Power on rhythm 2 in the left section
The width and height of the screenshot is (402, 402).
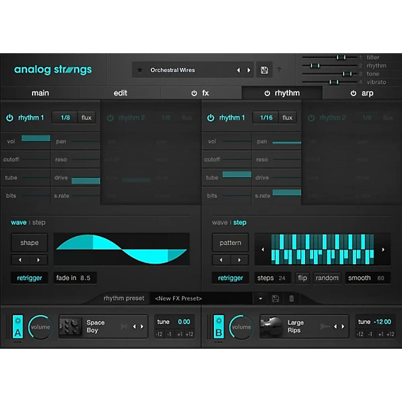click(x=111, y=117)
